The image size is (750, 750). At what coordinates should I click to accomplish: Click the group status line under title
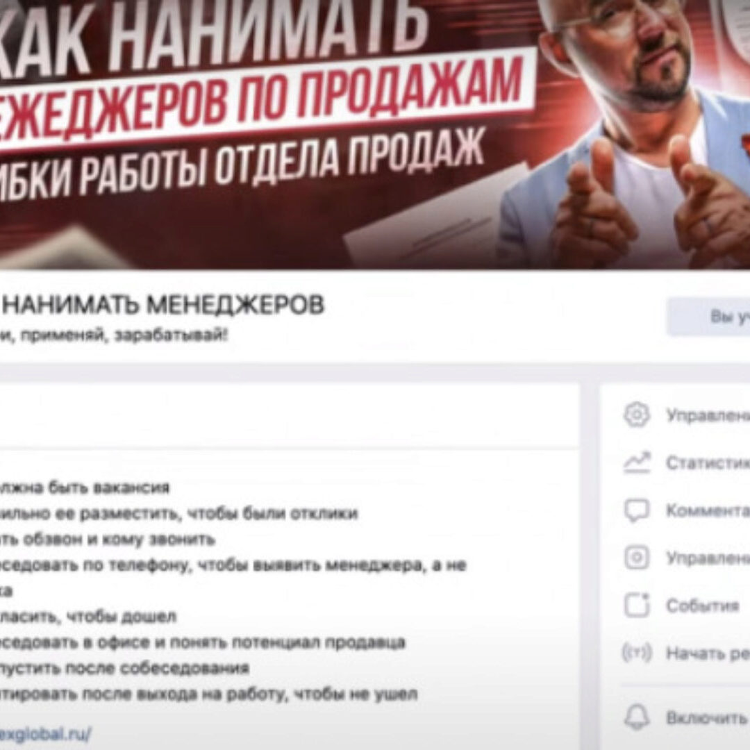[x=114, y=335]
